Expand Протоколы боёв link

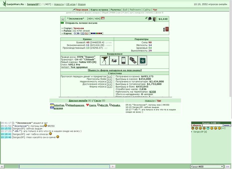[x=109, y=79]
